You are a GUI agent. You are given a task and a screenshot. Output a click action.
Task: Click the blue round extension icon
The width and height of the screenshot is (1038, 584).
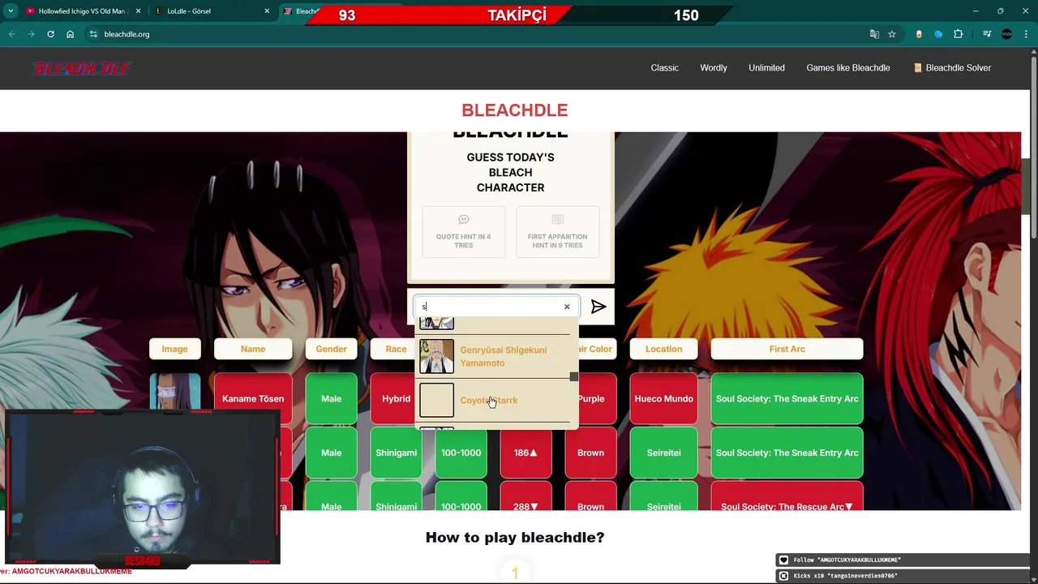tap(938, 34)
